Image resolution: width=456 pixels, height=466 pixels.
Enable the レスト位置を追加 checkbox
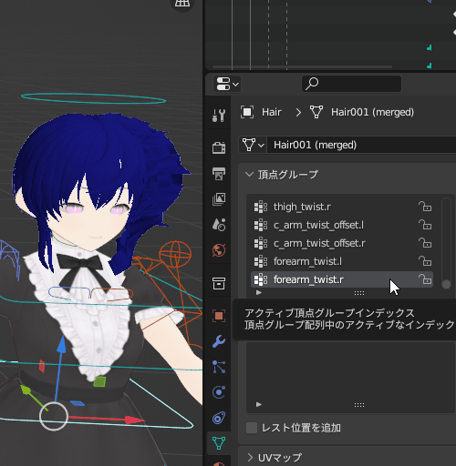pyautogui.click(x=252, y=428)
